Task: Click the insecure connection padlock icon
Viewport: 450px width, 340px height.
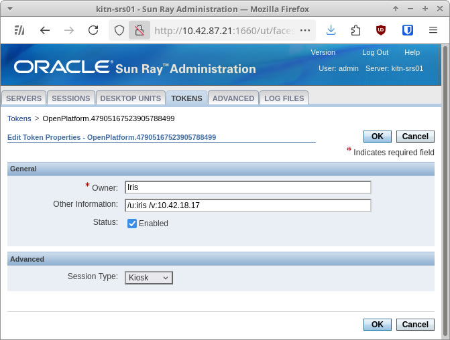Action: pos(139,30)
